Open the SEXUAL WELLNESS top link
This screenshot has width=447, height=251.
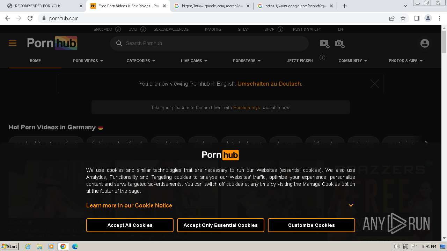(171, 29)
